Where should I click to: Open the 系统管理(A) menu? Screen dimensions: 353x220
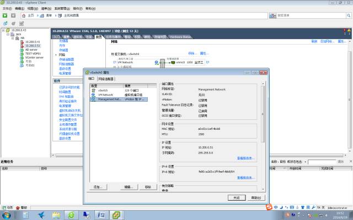click(62, 8)
